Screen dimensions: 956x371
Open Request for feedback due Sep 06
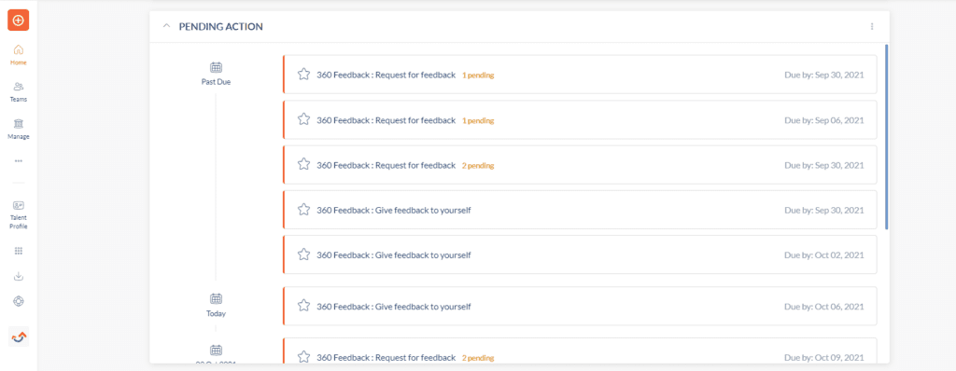pyautogui.click(x=580, y=120)
